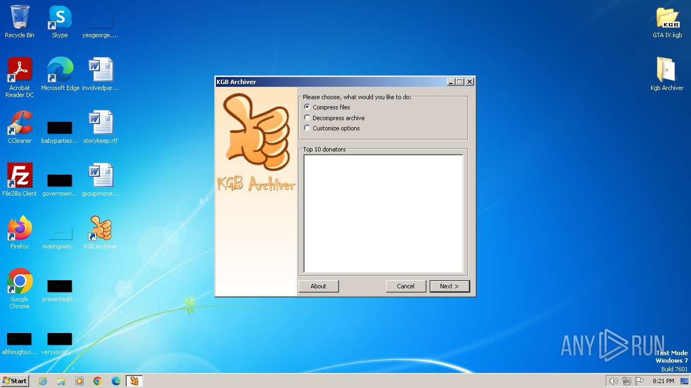The height and width of the screenshot is (388, 691).
Task: Cancel the KGB Archiver wizard
Action: click(x=405, y=286)
